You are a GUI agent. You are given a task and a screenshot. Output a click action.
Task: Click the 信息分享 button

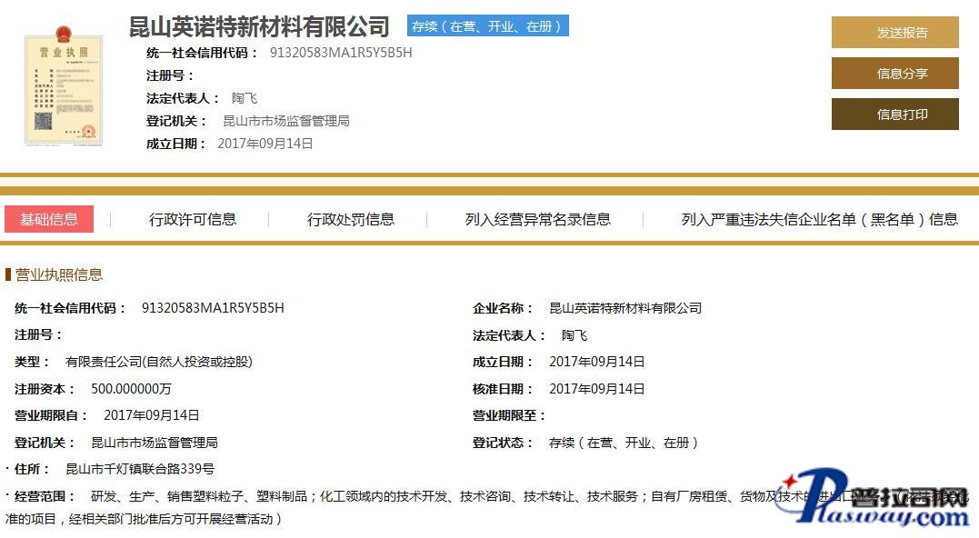[x=894, y=74]
